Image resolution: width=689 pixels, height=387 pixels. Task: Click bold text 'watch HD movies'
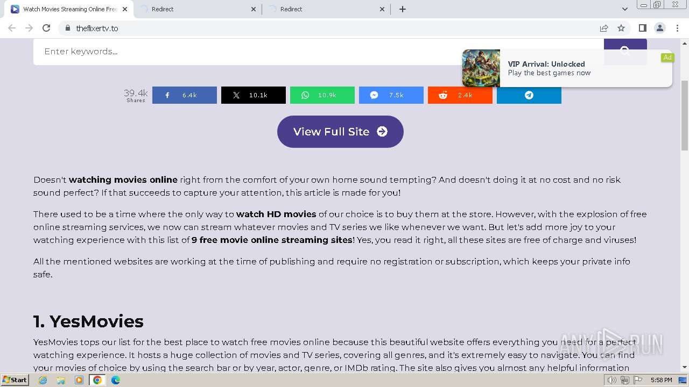(276, 214)
